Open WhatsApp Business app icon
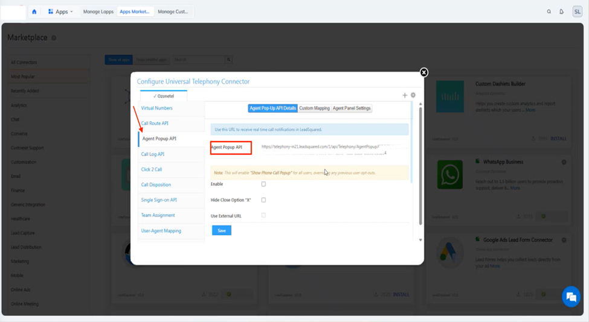 tap(449, 175)
